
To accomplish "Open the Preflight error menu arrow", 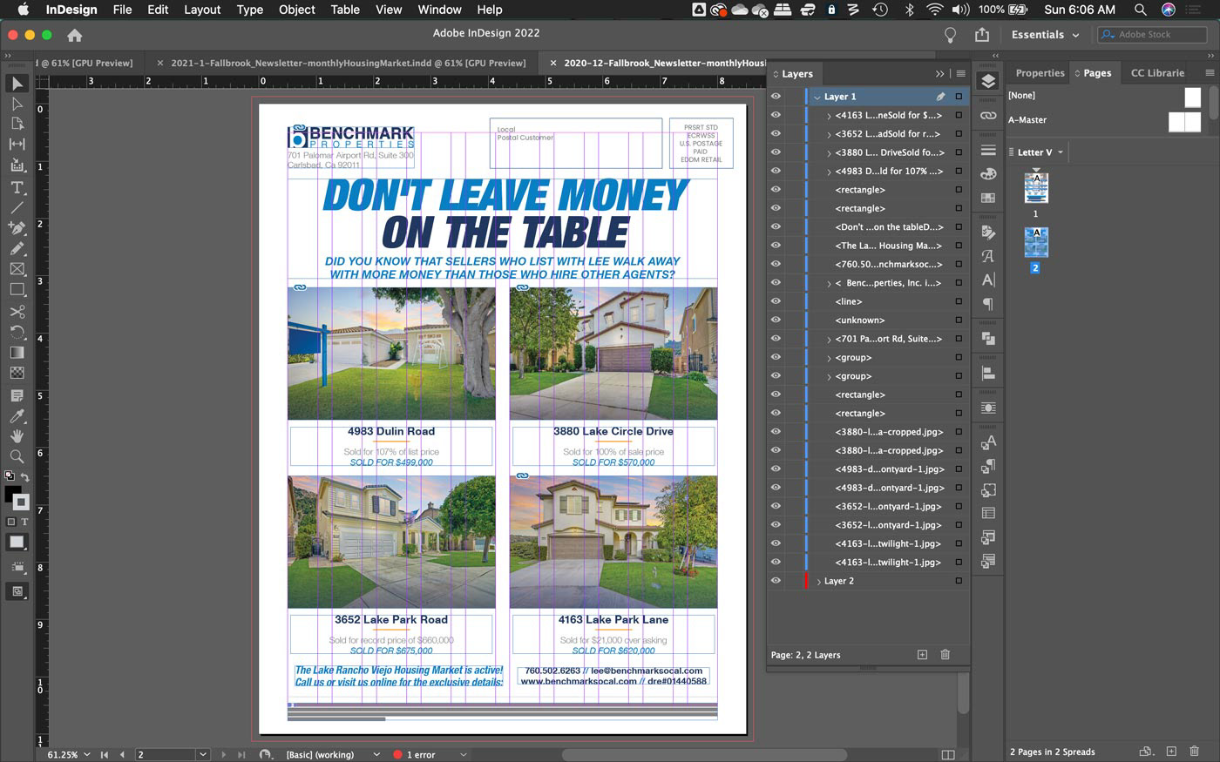I will point(463,754).
